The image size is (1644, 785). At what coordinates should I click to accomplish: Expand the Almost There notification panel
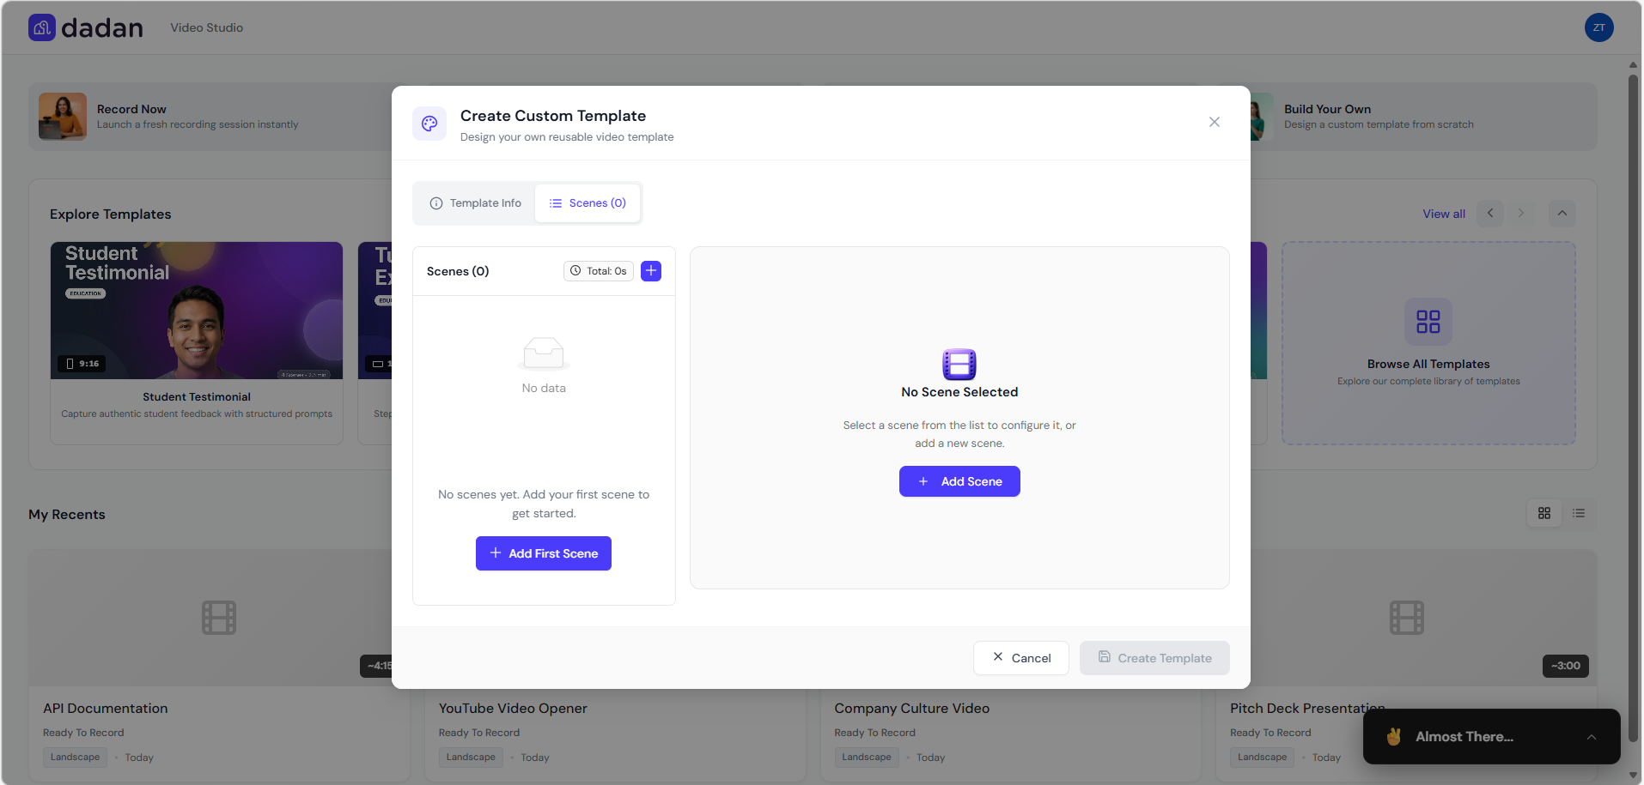click(x=1591, y=737)
